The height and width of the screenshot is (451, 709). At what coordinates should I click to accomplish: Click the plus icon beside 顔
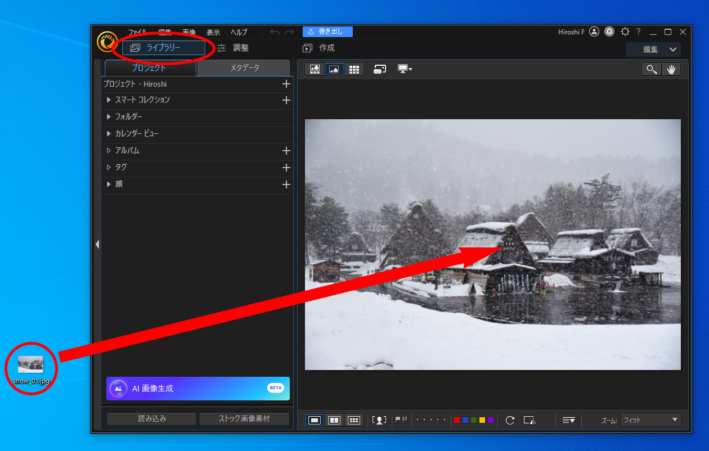286,184
